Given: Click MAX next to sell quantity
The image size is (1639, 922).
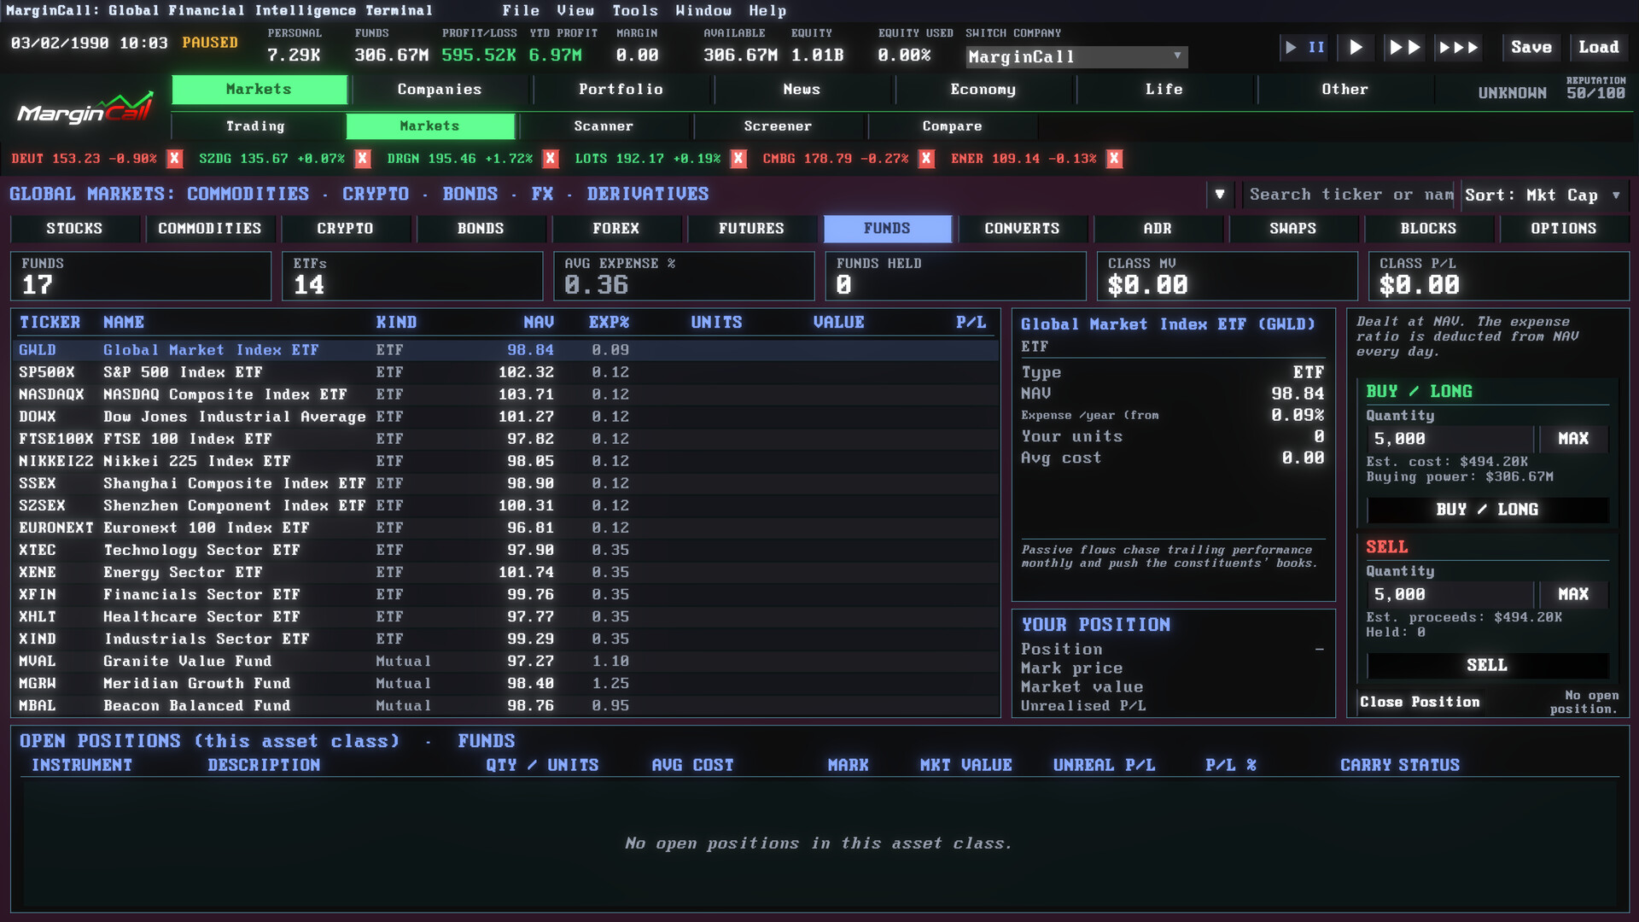Looking at the screenshot, I should (1573, 594).
